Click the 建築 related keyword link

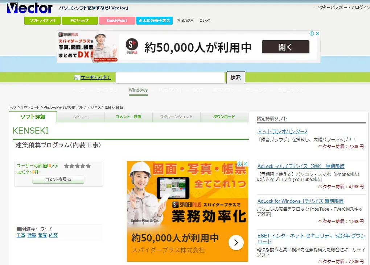tap(32, 235)
